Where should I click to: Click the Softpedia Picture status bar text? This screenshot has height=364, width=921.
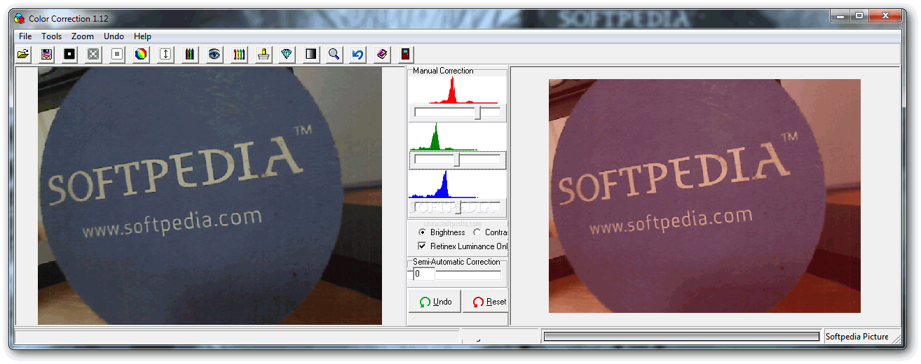click(857, 337)
